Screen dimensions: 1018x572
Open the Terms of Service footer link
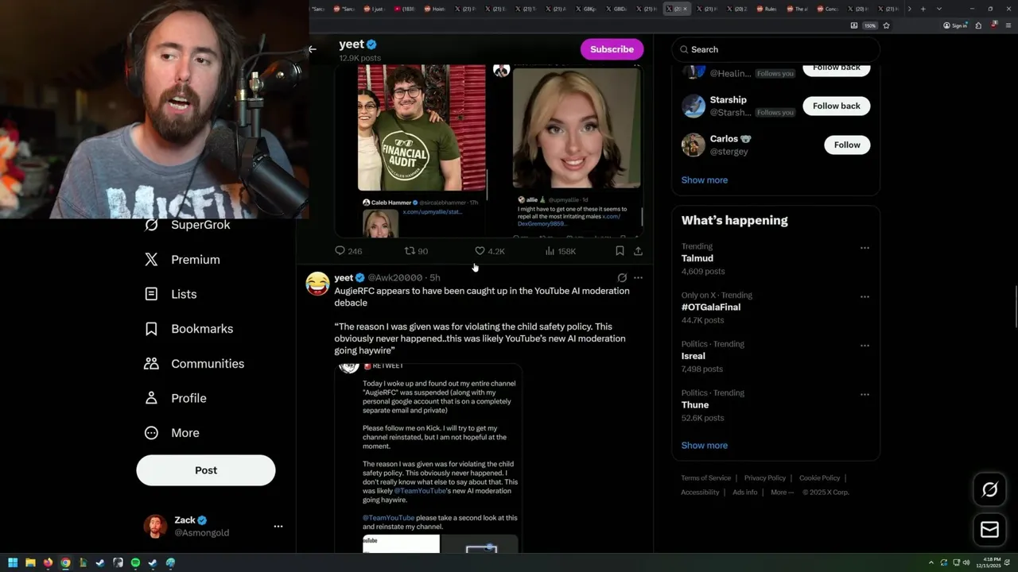pyautogui.click(x=705, y=478)
